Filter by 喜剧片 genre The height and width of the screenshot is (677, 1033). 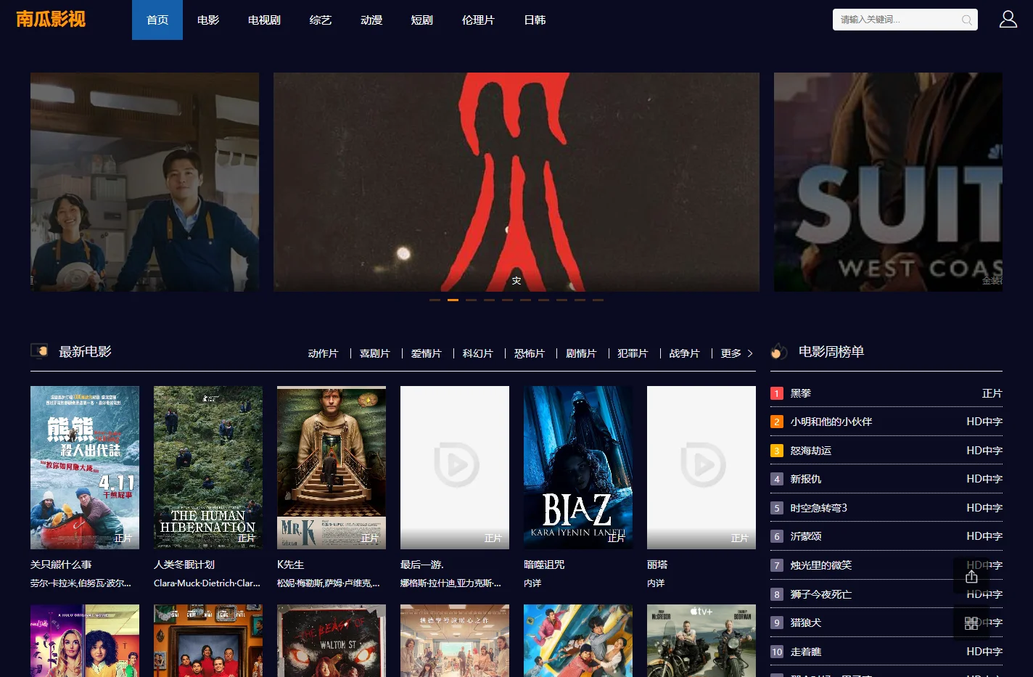[x=374, y=353]
